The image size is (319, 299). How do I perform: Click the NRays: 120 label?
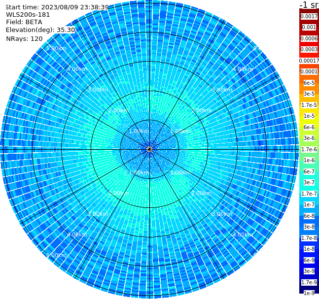(24, 38)
